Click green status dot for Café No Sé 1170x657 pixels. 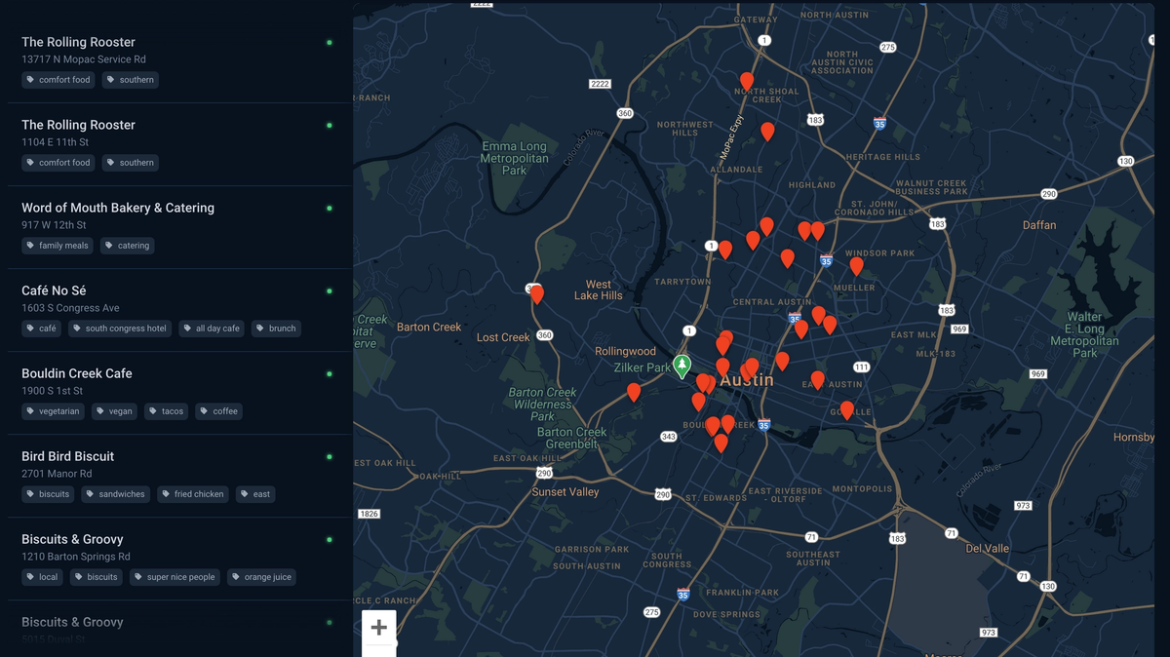330,291
